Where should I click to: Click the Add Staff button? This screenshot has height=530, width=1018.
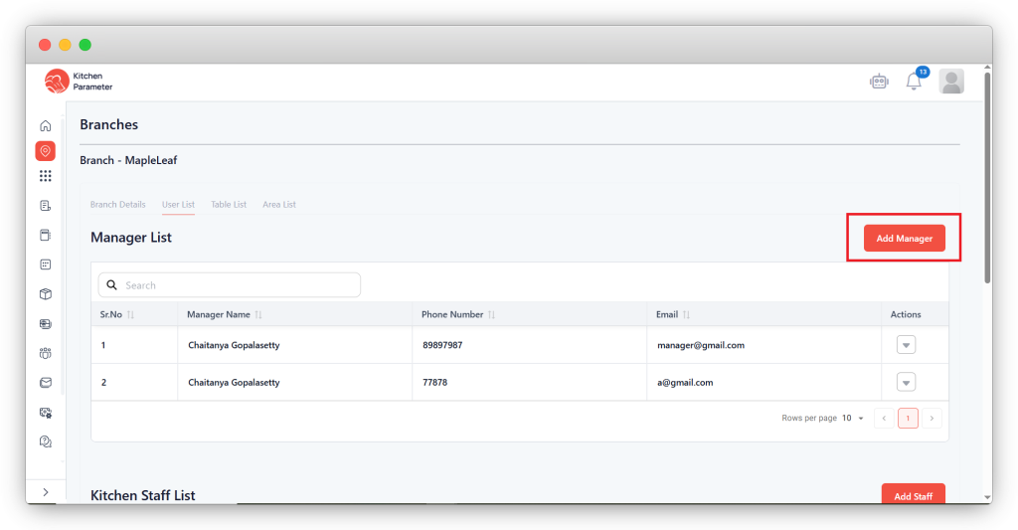tap(913, 495)
